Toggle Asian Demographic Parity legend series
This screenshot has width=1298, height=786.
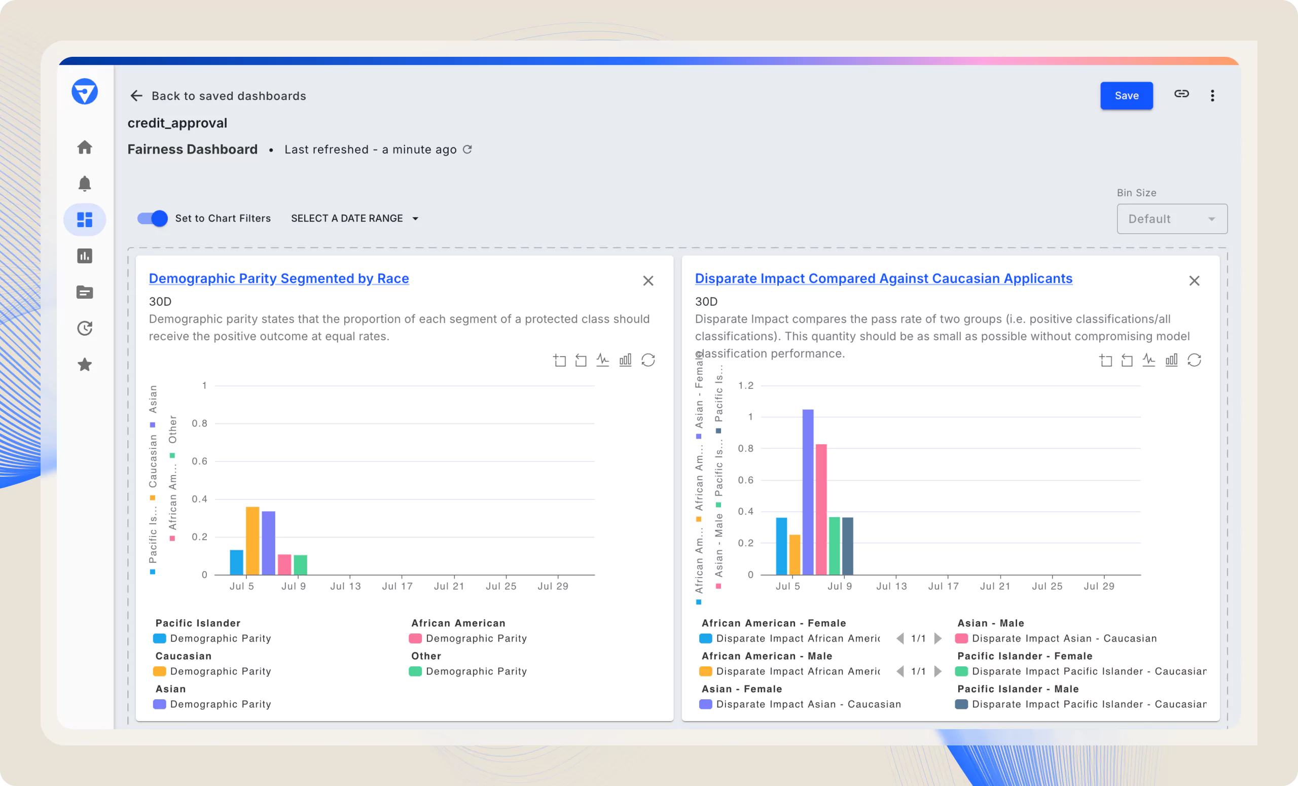(x=212, y=704)
